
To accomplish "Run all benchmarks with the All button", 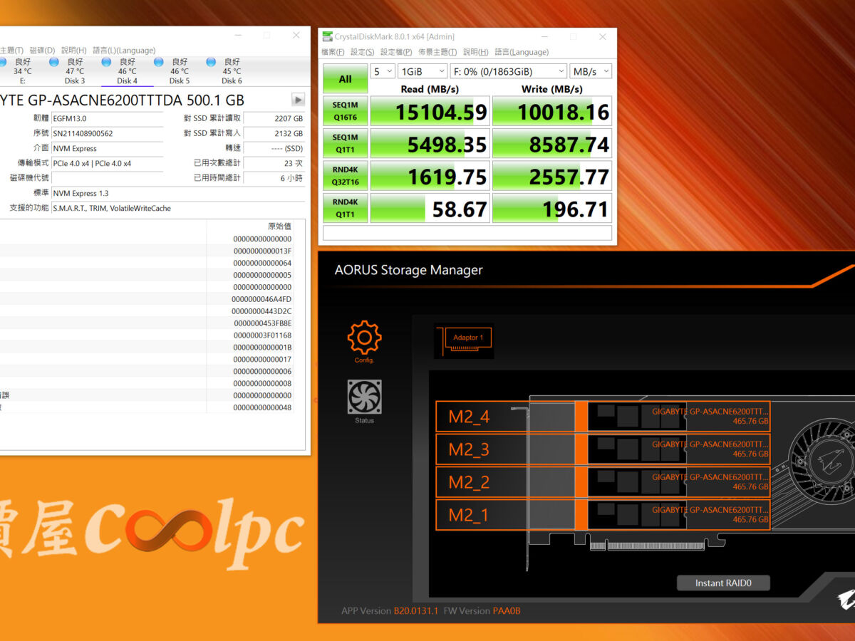I will click(x=345, y=79).
